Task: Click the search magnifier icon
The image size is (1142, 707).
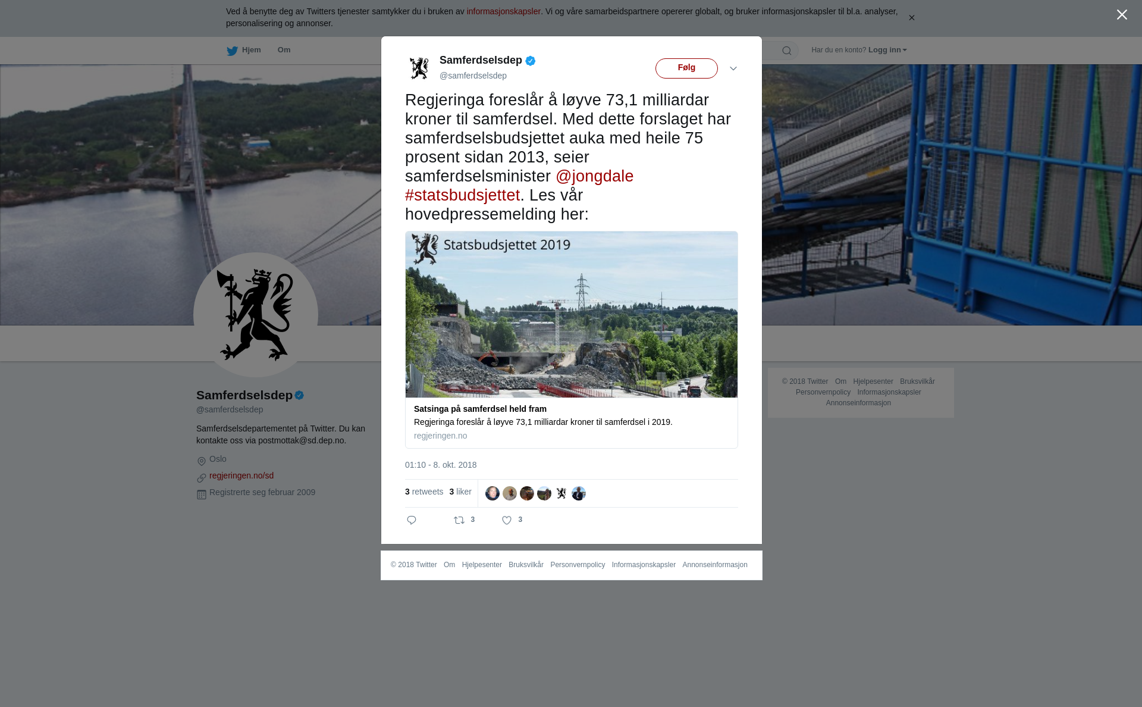Action: point(787,51)
